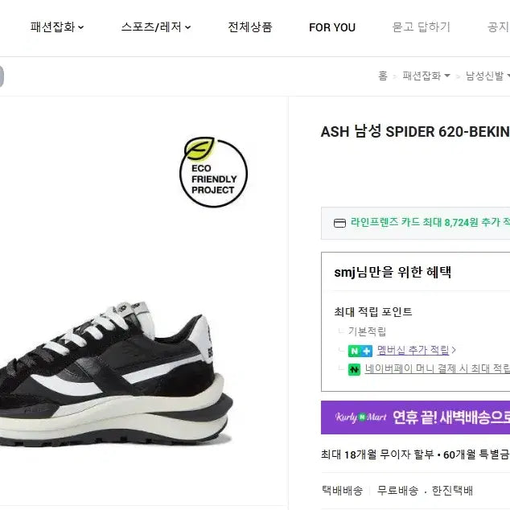The width and height of the screenshot is (510, 510).
Task: Click the ASH SPIDER 620 product title
Action: click(x=414, y=132)
